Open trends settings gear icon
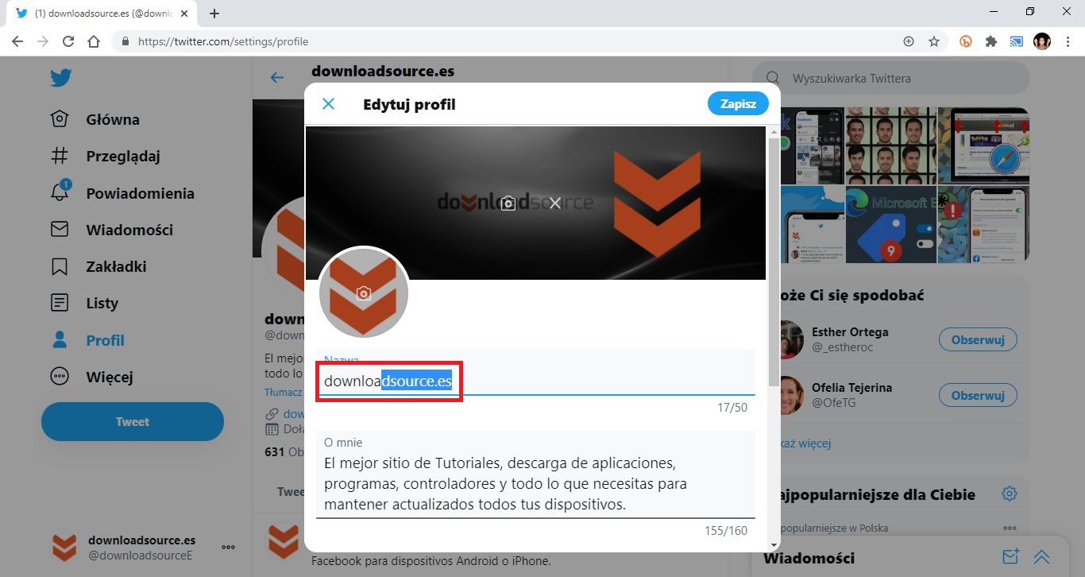 click(x=1010, y=494)
